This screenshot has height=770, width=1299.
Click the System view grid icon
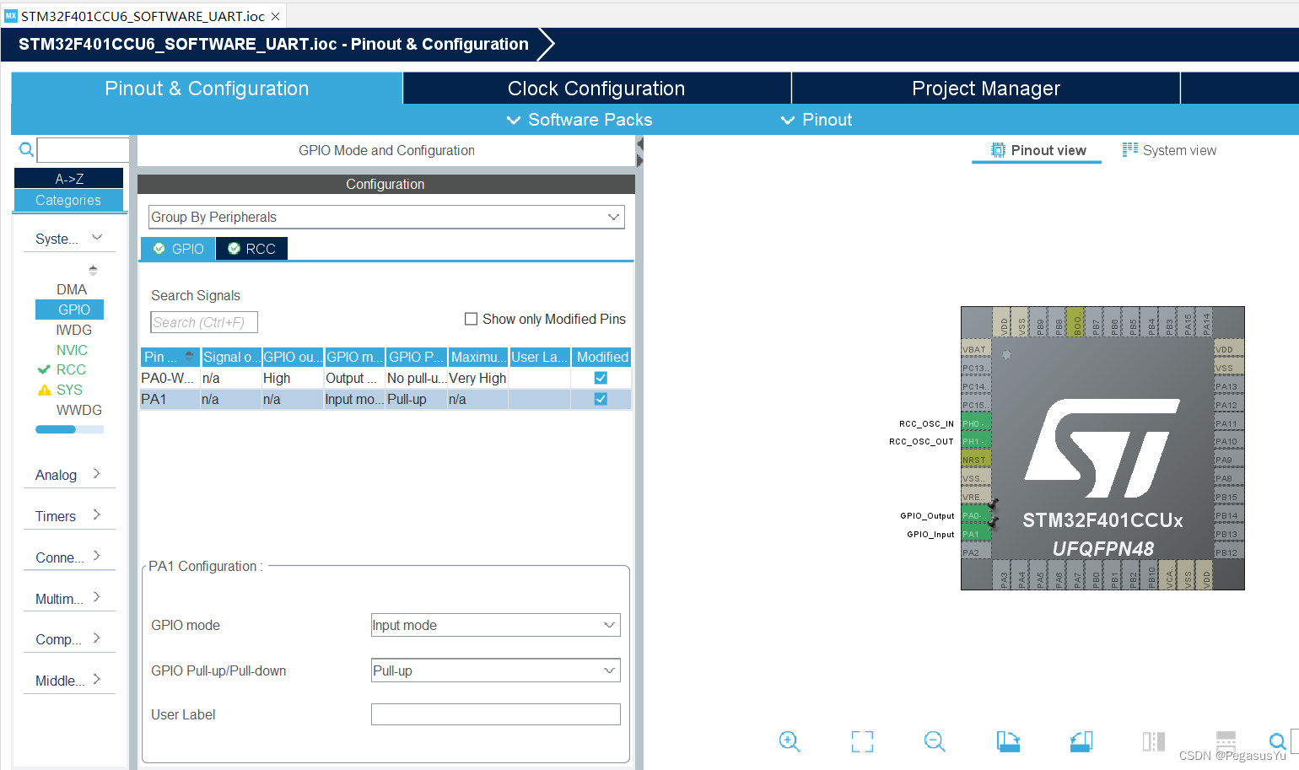coord(1130,149)
